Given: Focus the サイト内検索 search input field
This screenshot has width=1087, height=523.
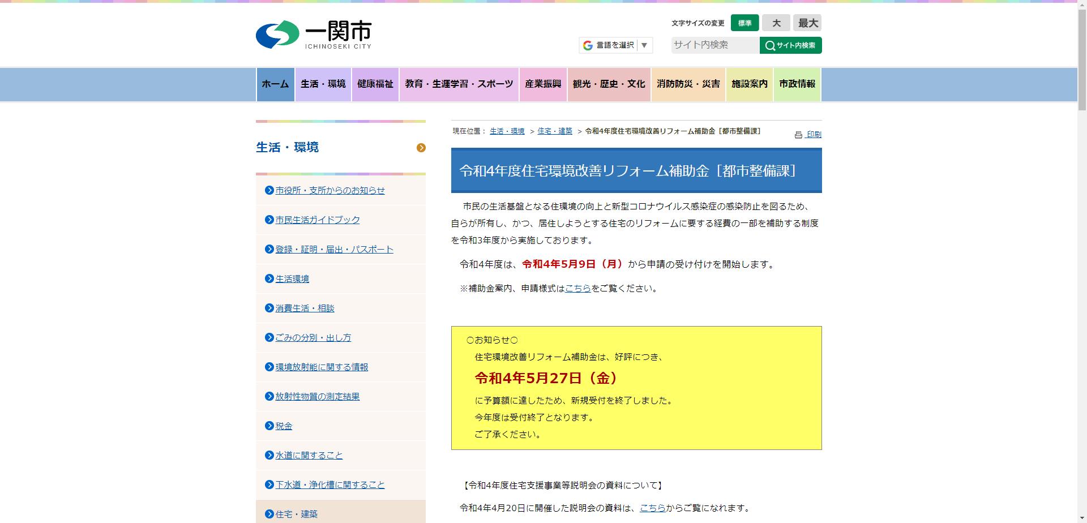Looking at the screenshot, I should 715,45.
